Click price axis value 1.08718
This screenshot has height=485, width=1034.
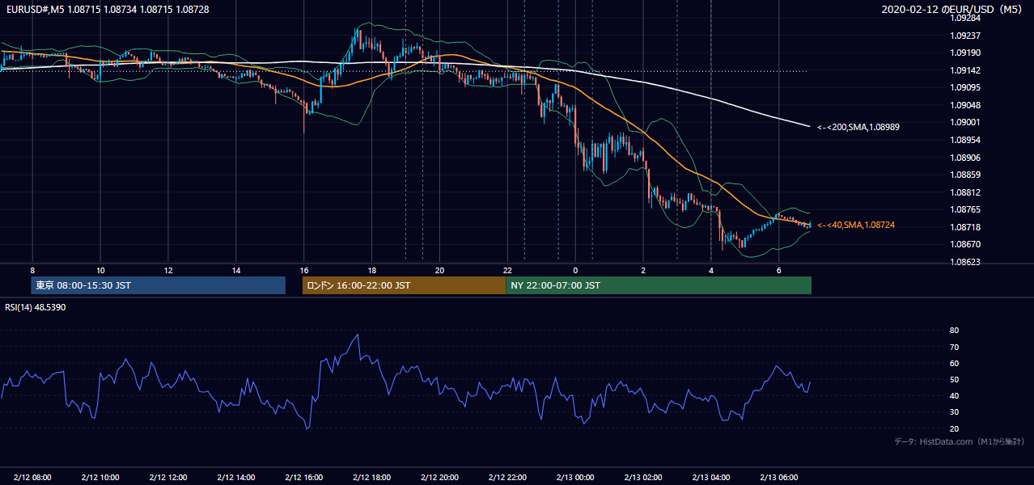point(964,227)
